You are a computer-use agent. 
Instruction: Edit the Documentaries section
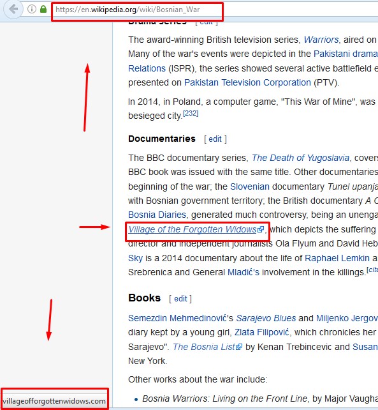point(215,139)
